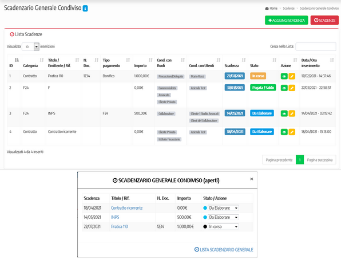The width and height of the screenshot is (341, 259).
Task: Open Lista Scadenzario Generale link
Action: point(224,250)
